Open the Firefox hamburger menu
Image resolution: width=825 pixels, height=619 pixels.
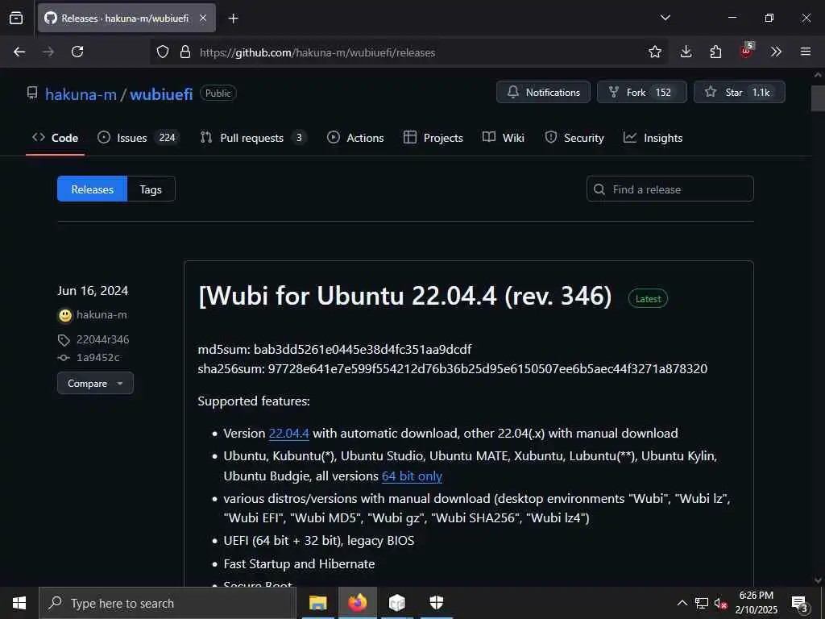[x=806, y=52]
